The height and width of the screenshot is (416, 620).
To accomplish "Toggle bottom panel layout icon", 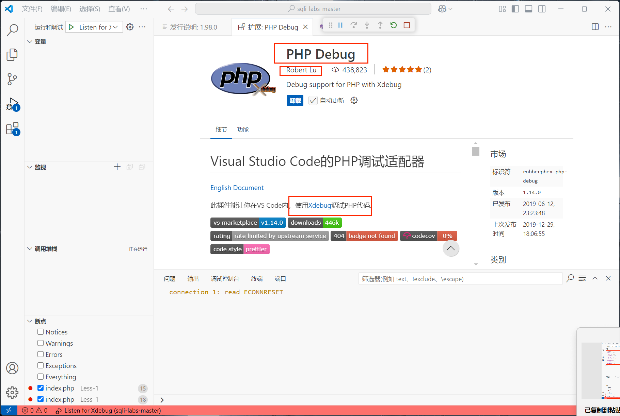I will pyautogui.click(x=529, y=9).
